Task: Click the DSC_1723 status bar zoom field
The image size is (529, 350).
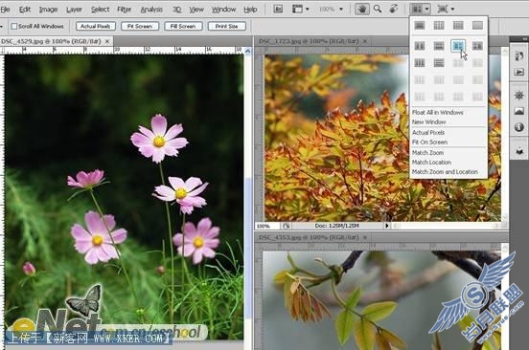Action: point(266,226)
